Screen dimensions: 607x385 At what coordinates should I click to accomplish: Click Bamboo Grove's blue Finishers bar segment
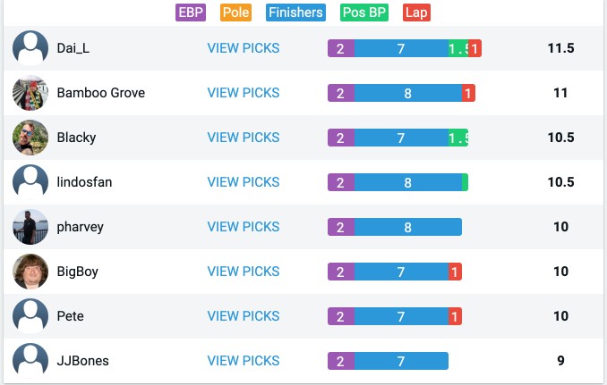click(x=408, y=93)
